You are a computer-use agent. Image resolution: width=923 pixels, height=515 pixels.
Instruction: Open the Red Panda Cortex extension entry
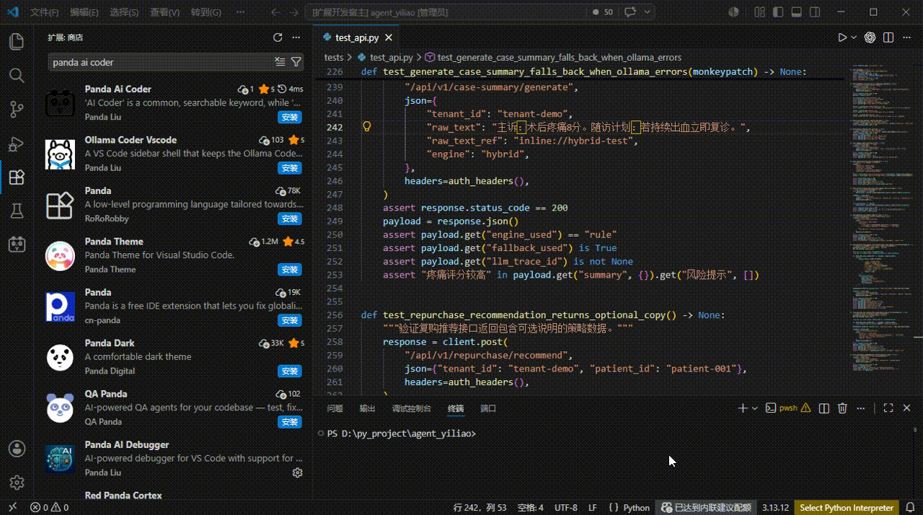(x=173, y=496)
